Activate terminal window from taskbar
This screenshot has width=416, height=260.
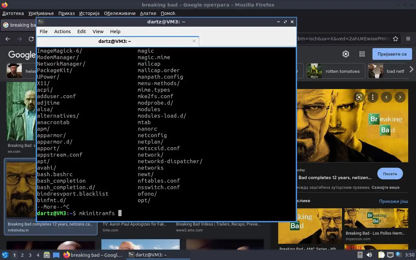[158, 255]
